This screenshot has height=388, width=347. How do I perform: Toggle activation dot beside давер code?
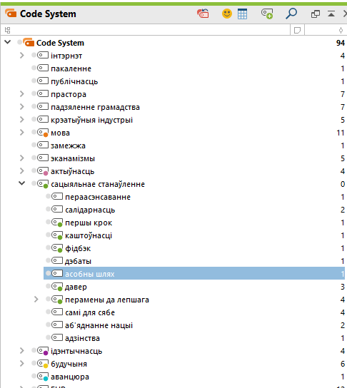click(49, 286)
